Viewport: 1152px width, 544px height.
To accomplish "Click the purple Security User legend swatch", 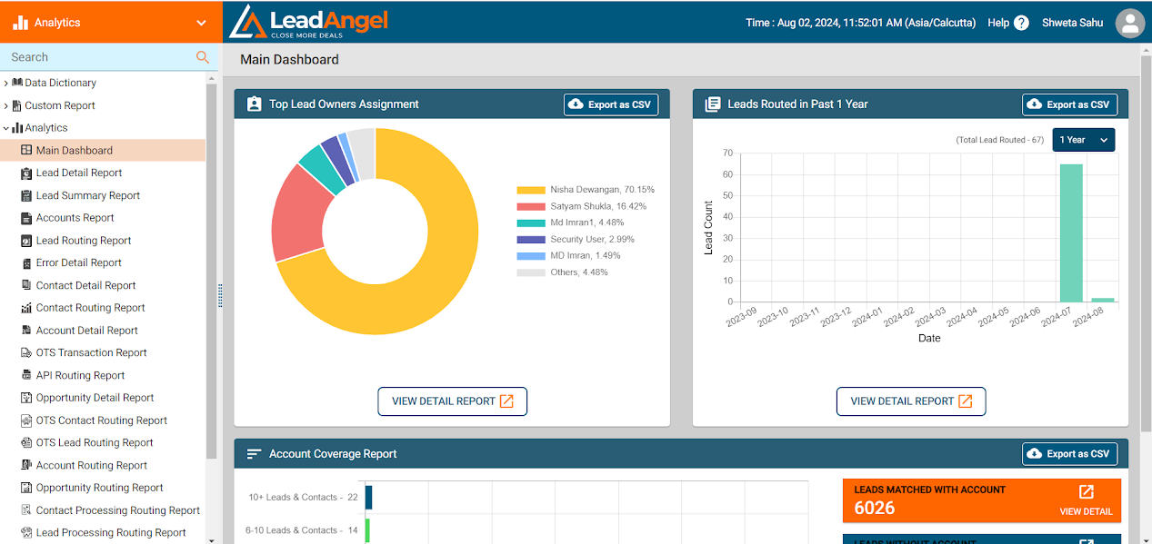I will 531,240.
